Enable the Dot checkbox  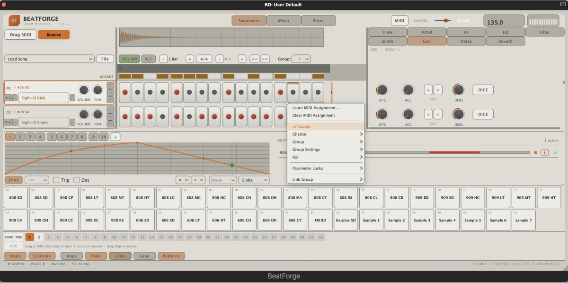77,180
